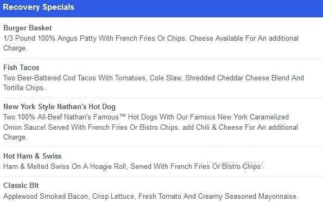Click the word 'Charge.' under Burger Basket
This screenshot has width=323, height=202.
pyautogui.click(x=15, y=48)
